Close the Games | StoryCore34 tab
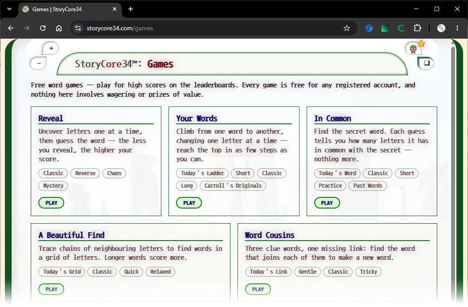 coord(114,9)
